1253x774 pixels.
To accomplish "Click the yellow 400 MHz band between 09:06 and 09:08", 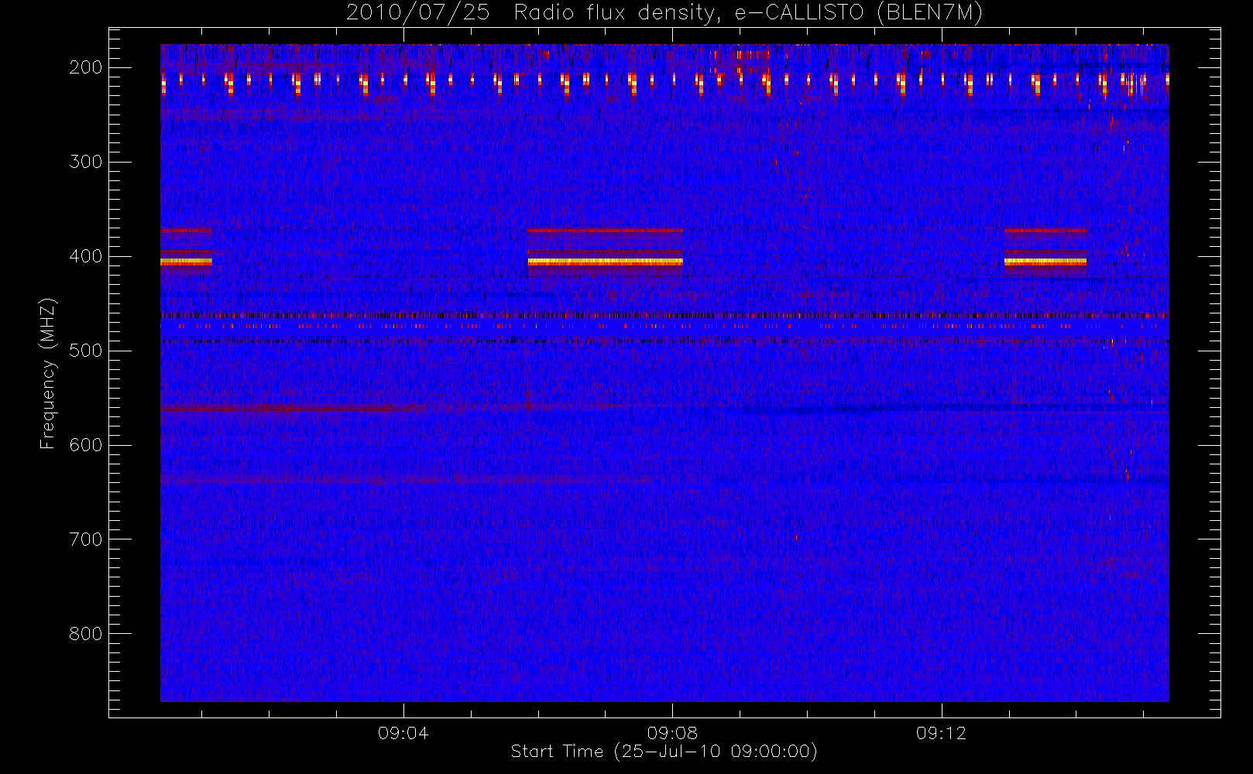I will 605,262.
